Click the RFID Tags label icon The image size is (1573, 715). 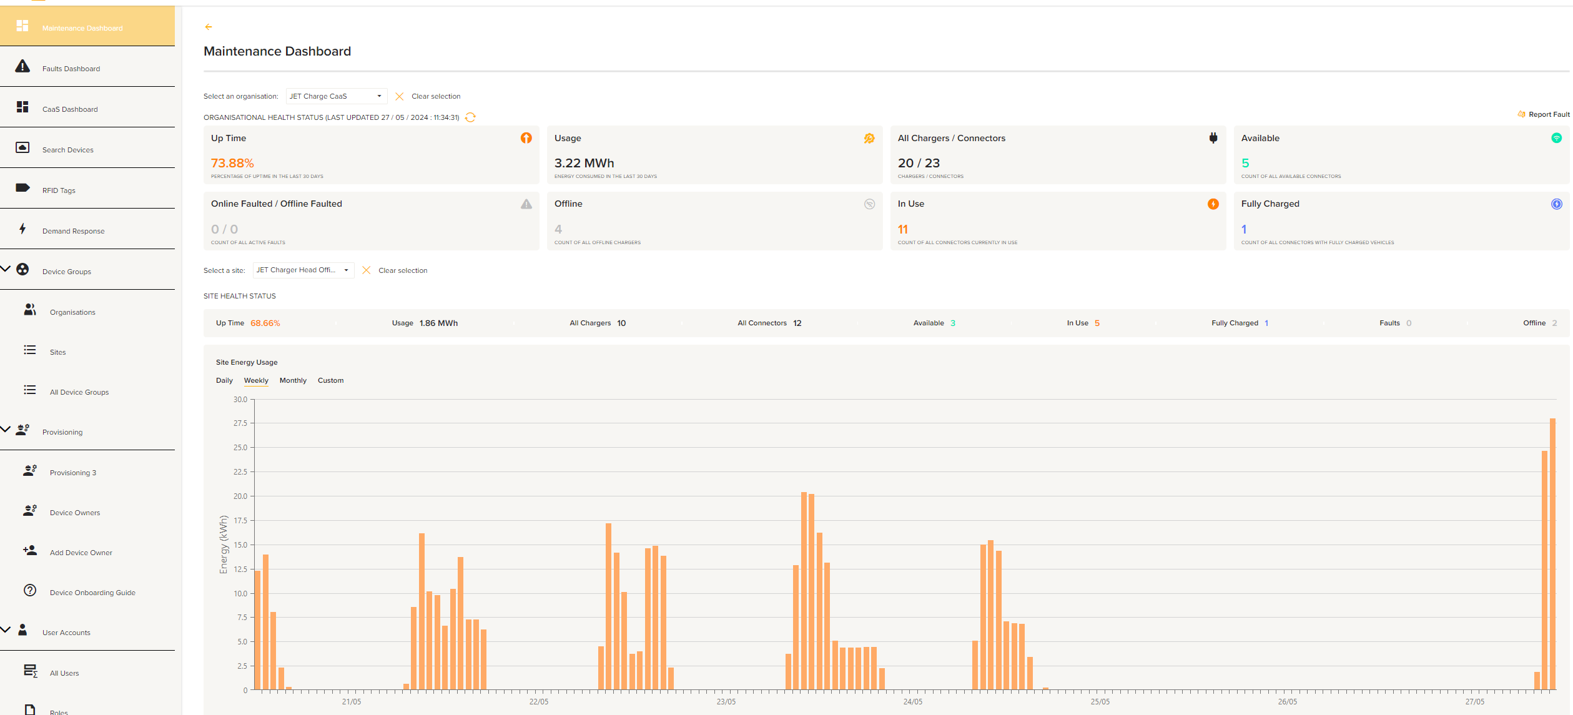[x=22, y=187]
